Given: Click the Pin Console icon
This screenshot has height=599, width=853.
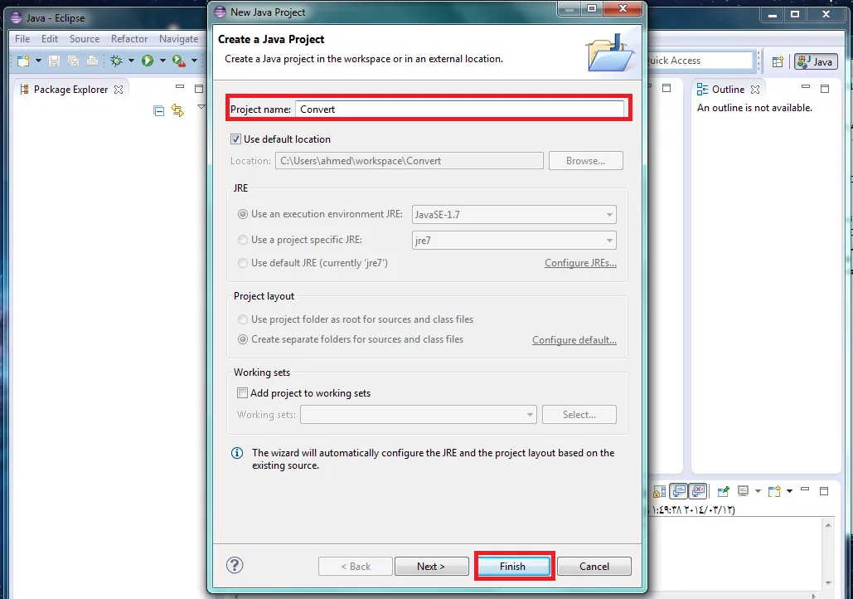Looking at the screenshot, I should (x=723, y=491).
